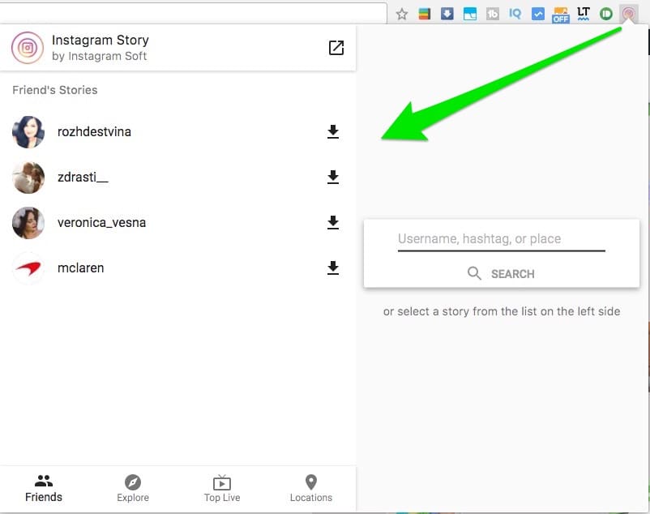The image size is (650, 514).
Task: Click the Instagram Story title
Action: pos(100,41)
